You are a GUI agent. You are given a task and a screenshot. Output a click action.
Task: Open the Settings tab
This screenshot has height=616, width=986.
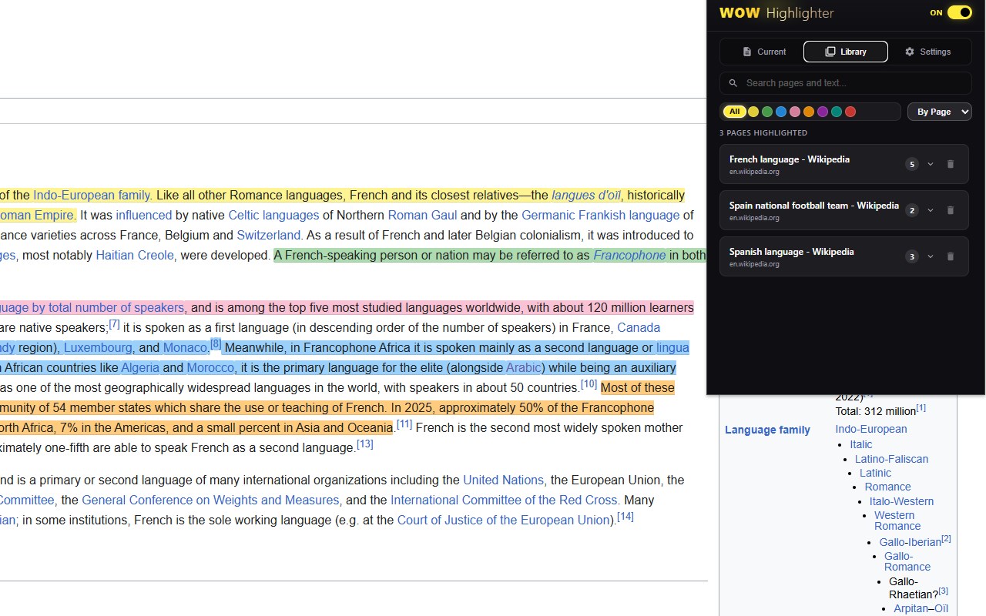pyautogui.click(x=927, y=52)
